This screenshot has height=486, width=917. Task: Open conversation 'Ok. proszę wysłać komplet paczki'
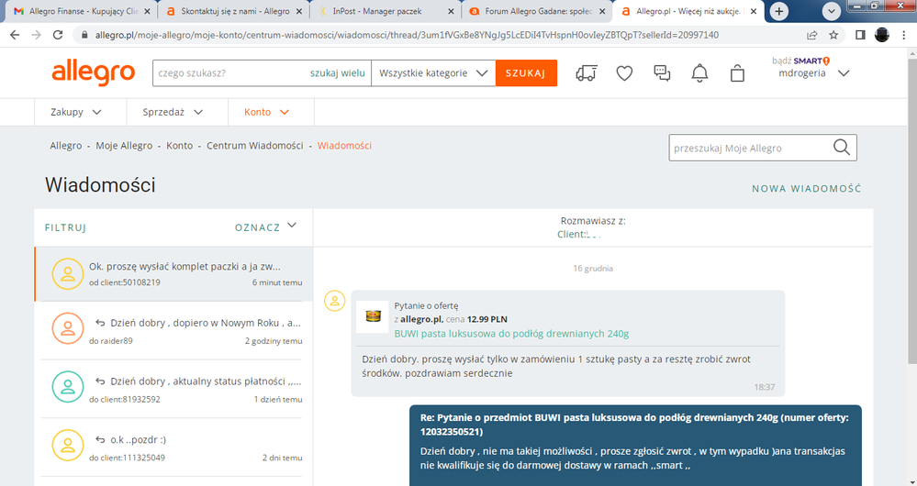click(173, 274)
